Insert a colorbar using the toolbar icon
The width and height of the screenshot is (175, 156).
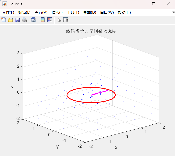pos(43,20)
